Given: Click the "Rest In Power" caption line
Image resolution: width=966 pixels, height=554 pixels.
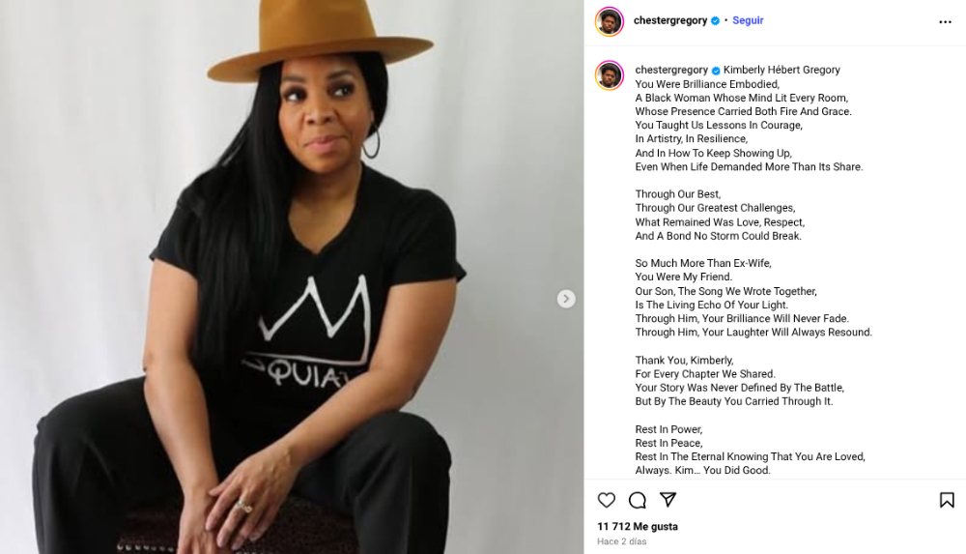Looking at the screenshot, I should pos(669,429).
